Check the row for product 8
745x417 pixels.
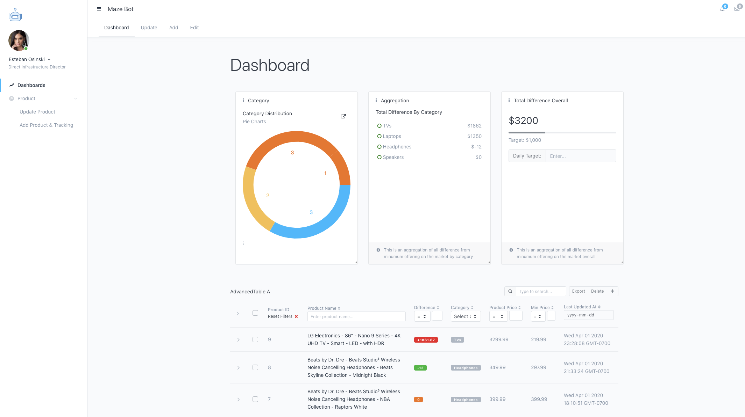[255, 367]
